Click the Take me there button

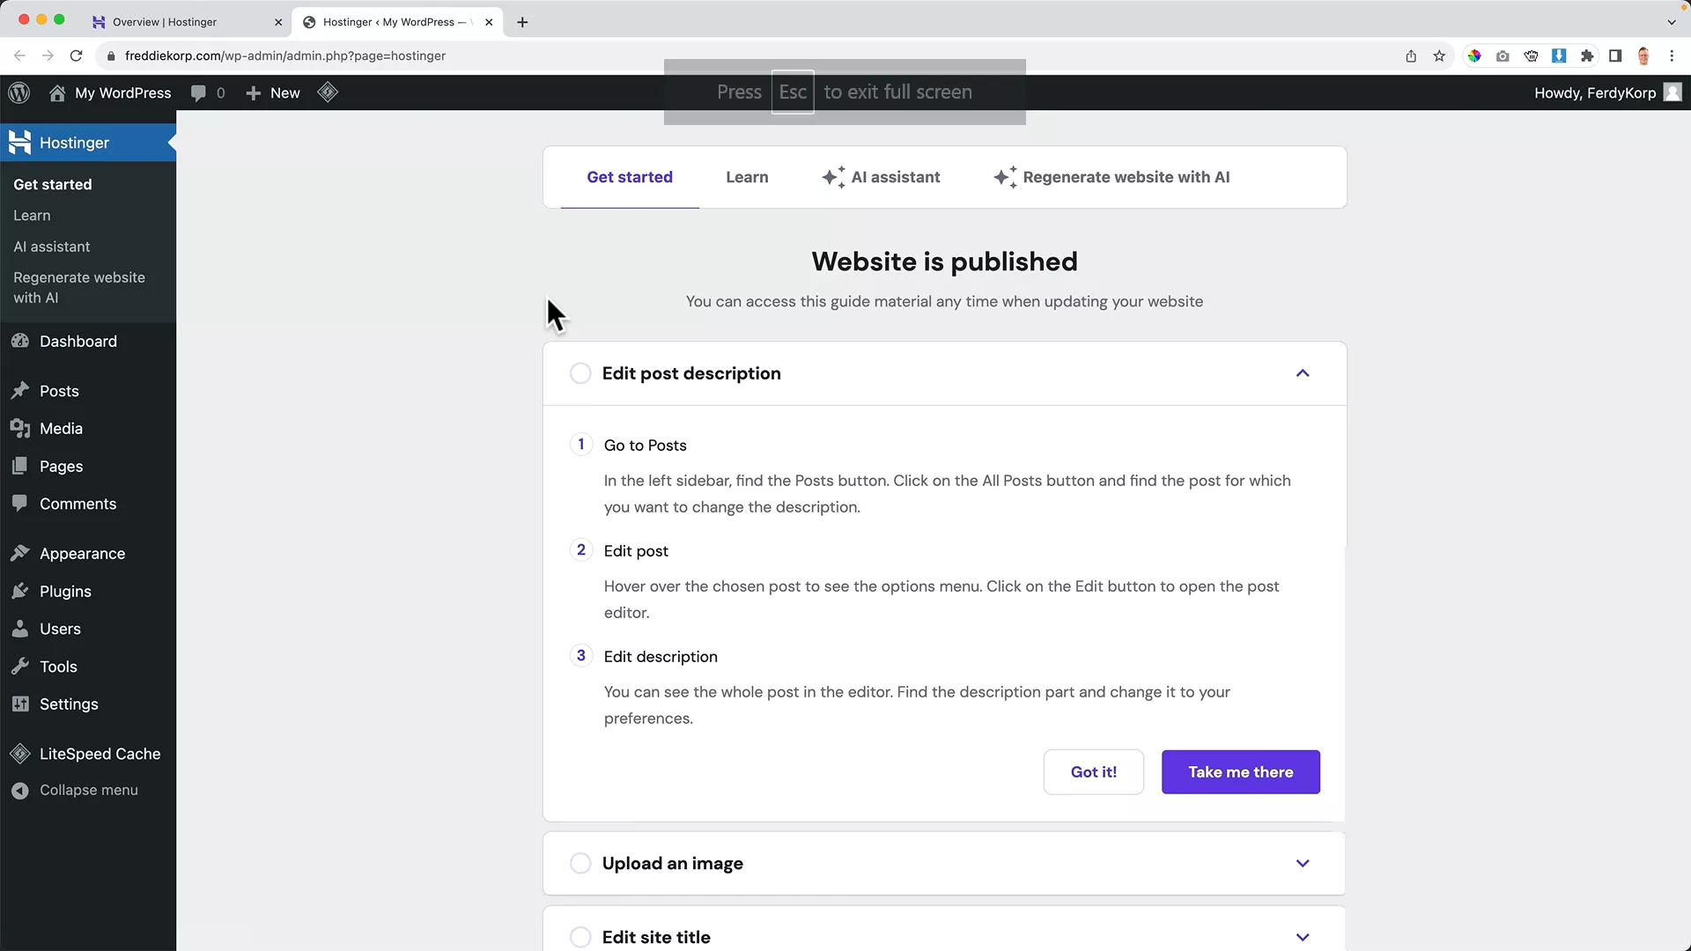coord(1241,771)
